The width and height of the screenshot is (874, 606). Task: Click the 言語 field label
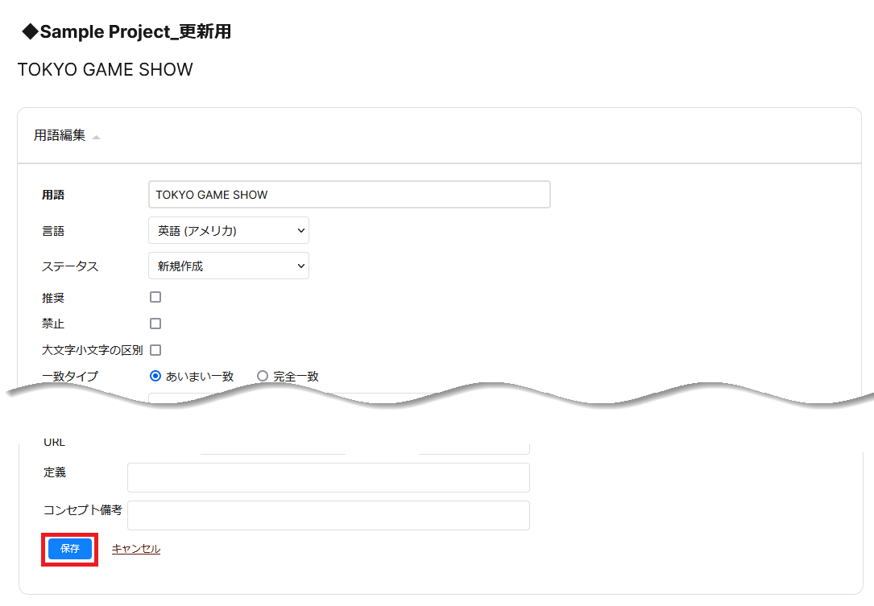tap(53, 231)
